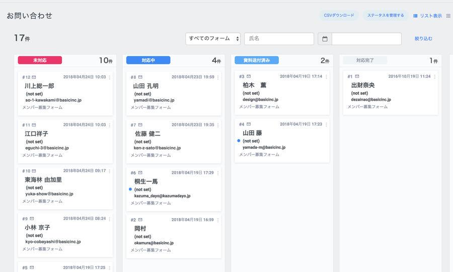This screenshot has width=453, height=272.
Task: Open three-dot menu on inquiry #8 card
Action: tap(218, 78)
